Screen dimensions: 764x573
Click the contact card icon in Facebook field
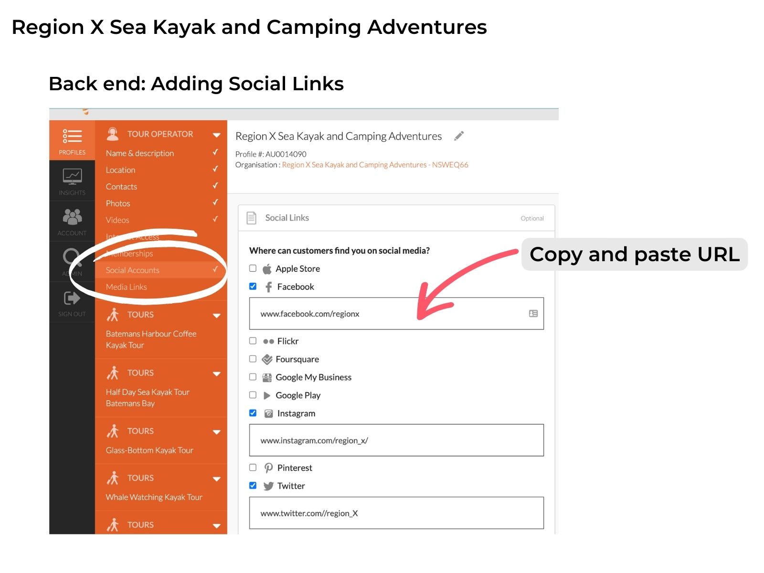(533, 314)
